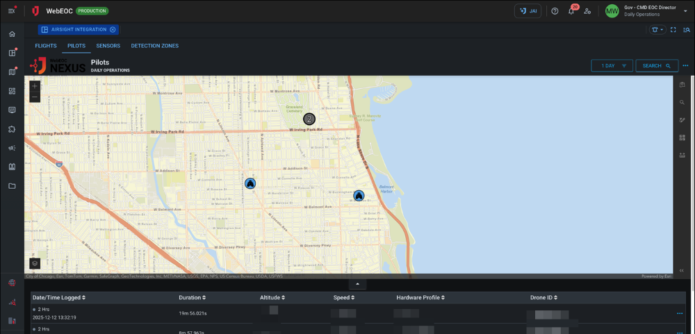
Task: Open the map layers icon
Action: click(35, 263)
